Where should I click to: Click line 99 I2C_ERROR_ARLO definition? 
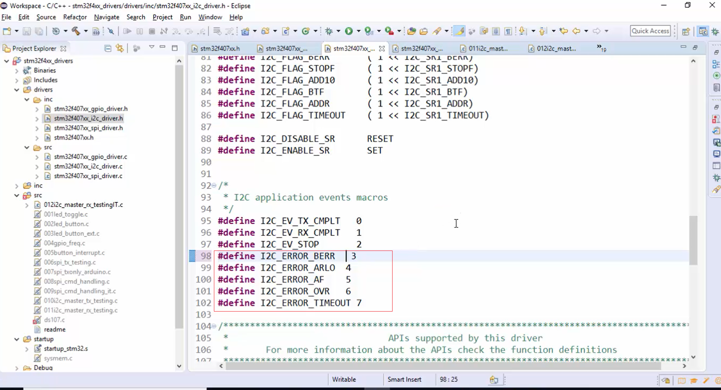284,268
